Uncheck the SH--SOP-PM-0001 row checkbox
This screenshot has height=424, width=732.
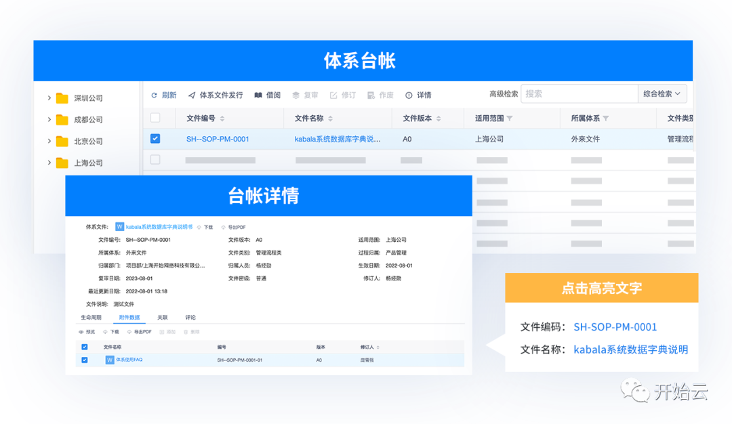(x=155, y=139)
